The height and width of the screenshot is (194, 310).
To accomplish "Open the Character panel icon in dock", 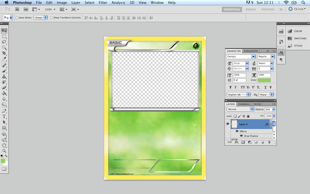I will pos(281,52).
